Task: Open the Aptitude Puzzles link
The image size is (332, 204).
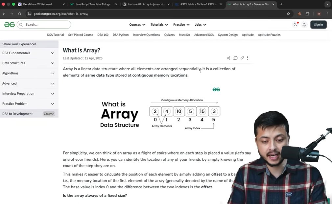Action: point(269,35)
